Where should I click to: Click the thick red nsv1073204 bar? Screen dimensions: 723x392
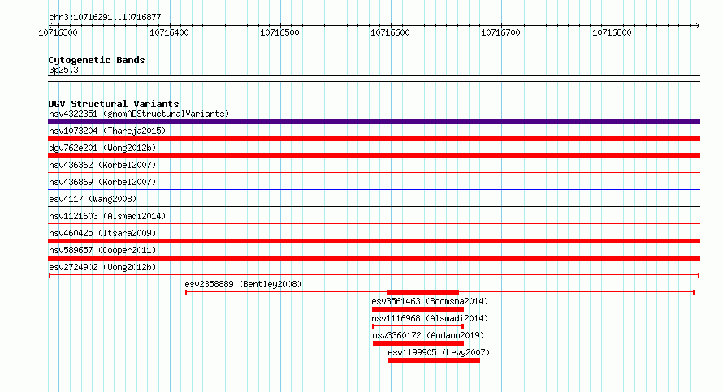(x=374, y=139)
